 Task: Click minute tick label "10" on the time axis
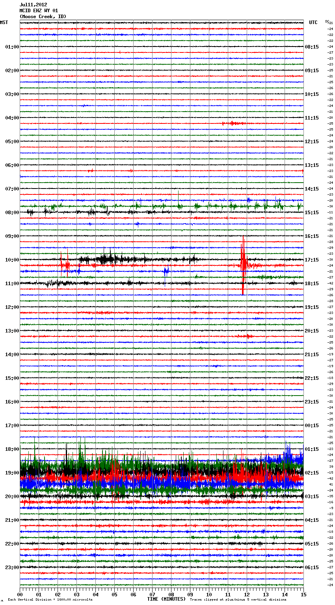click(x=209, y=594)
